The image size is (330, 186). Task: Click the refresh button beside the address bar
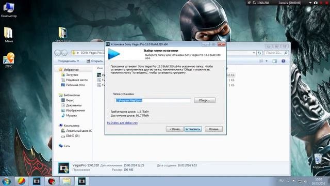tap(259, 53)
